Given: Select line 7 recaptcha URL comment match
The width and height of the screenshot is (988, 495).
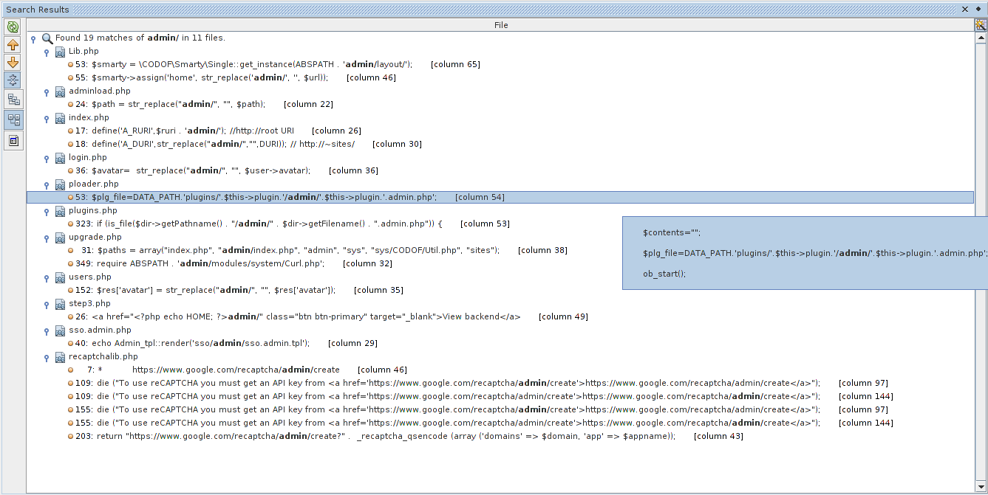Looking at the screenshot, I should pyautogui.click(x=237, y=370).
